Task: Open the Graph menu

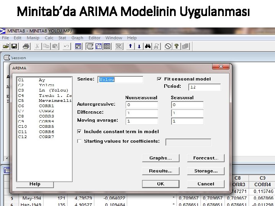Action: [x=77, y=38]
